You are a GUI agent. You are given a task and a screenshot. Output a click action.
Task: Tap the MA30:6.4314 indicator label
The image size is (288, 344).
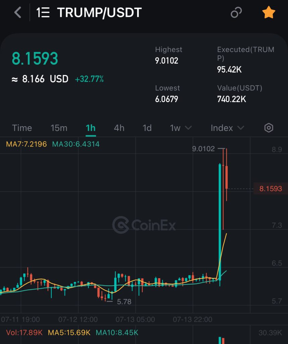point(76,144)
